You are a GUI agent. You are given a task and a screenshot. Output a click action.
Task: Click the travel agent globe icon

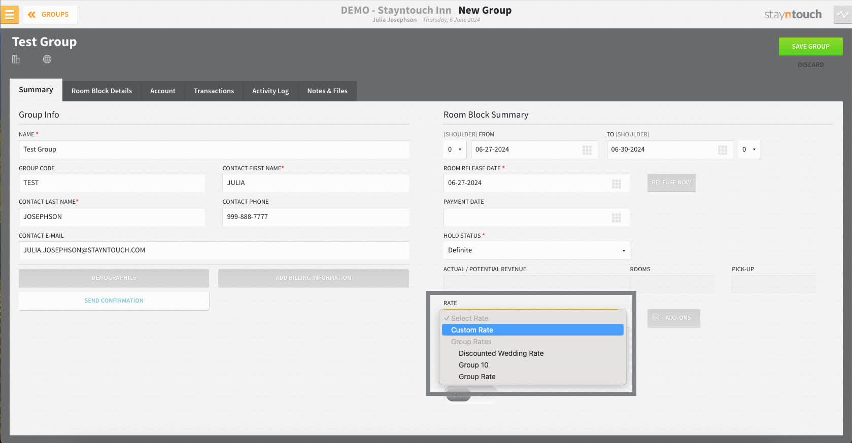47,59
